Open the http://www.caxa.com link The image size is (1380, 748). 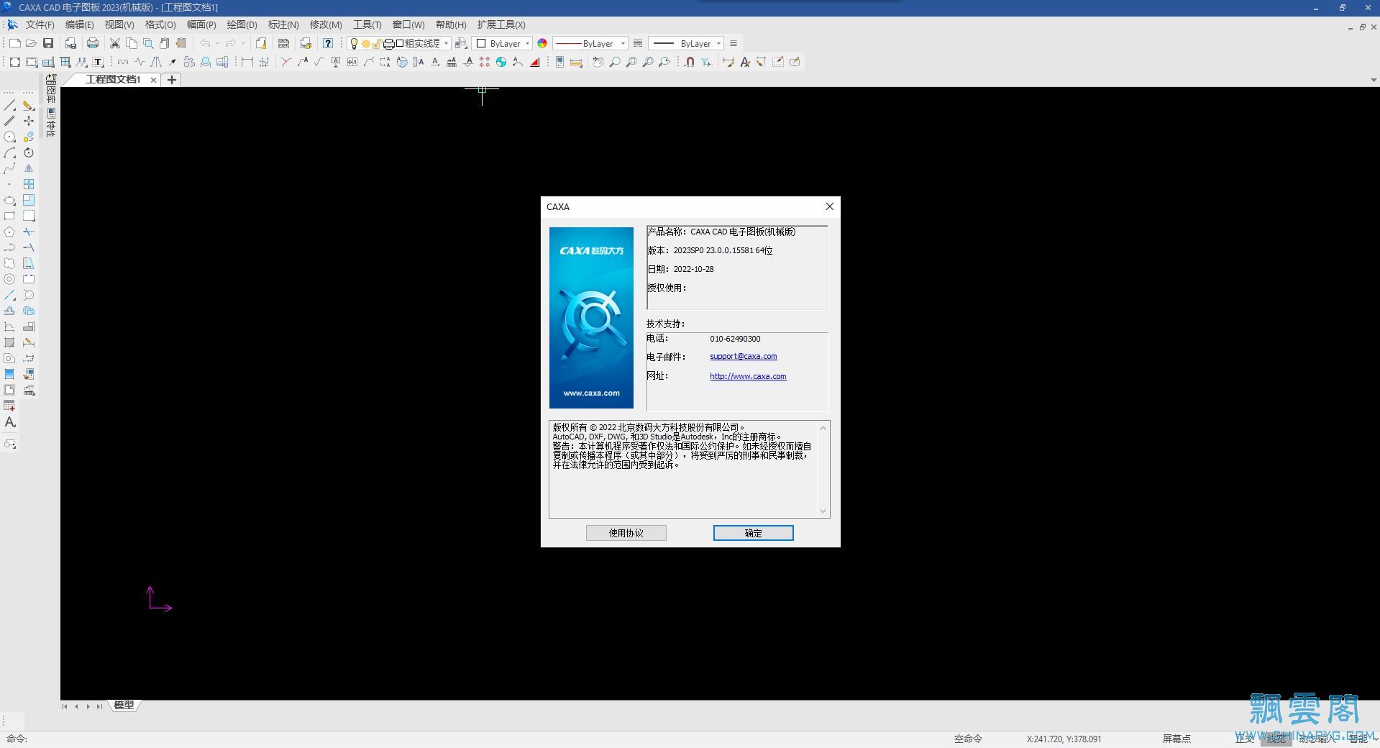[x=748, y=376]
